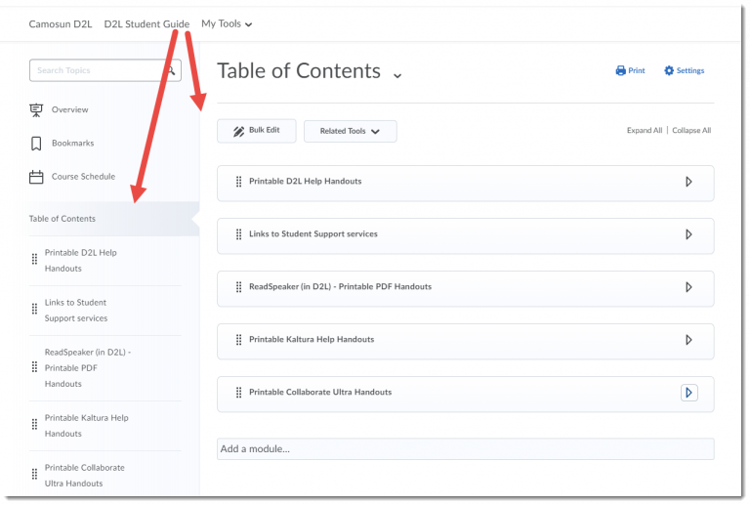The width and height of the screenshot is (750, 505).
Task: Open Settings via the gear icon
Action: (669, 71)
